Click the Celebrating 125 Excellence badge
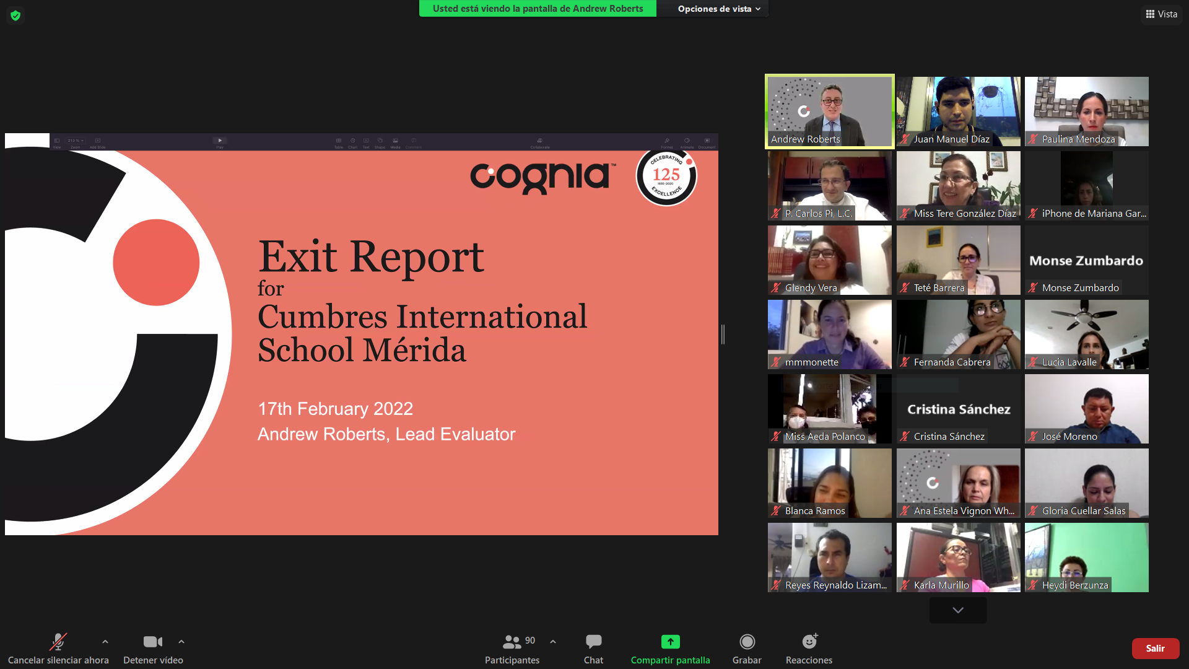 click(x=666, y=177)
